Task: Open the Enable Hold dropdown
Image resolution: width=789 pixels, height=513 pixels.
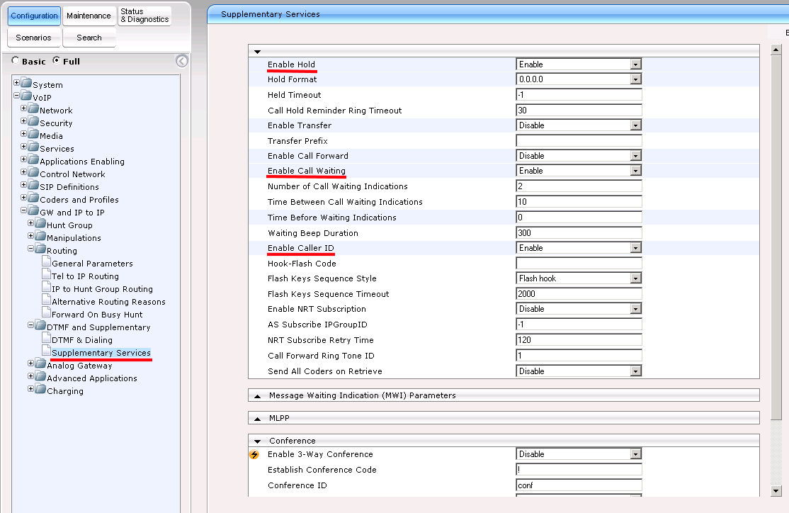Action: 635,64
